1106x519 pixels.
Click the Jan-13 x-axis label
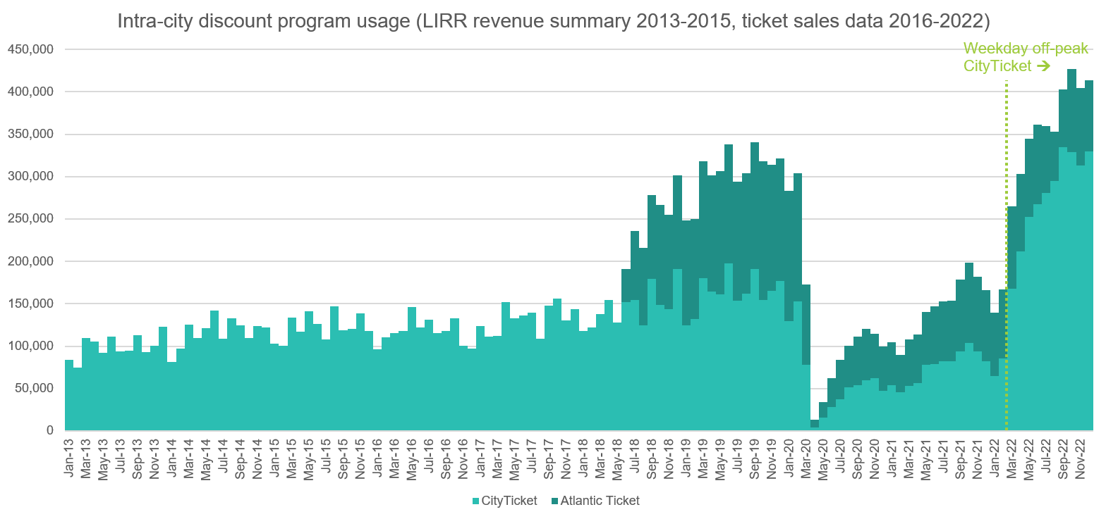coord(69,458)
